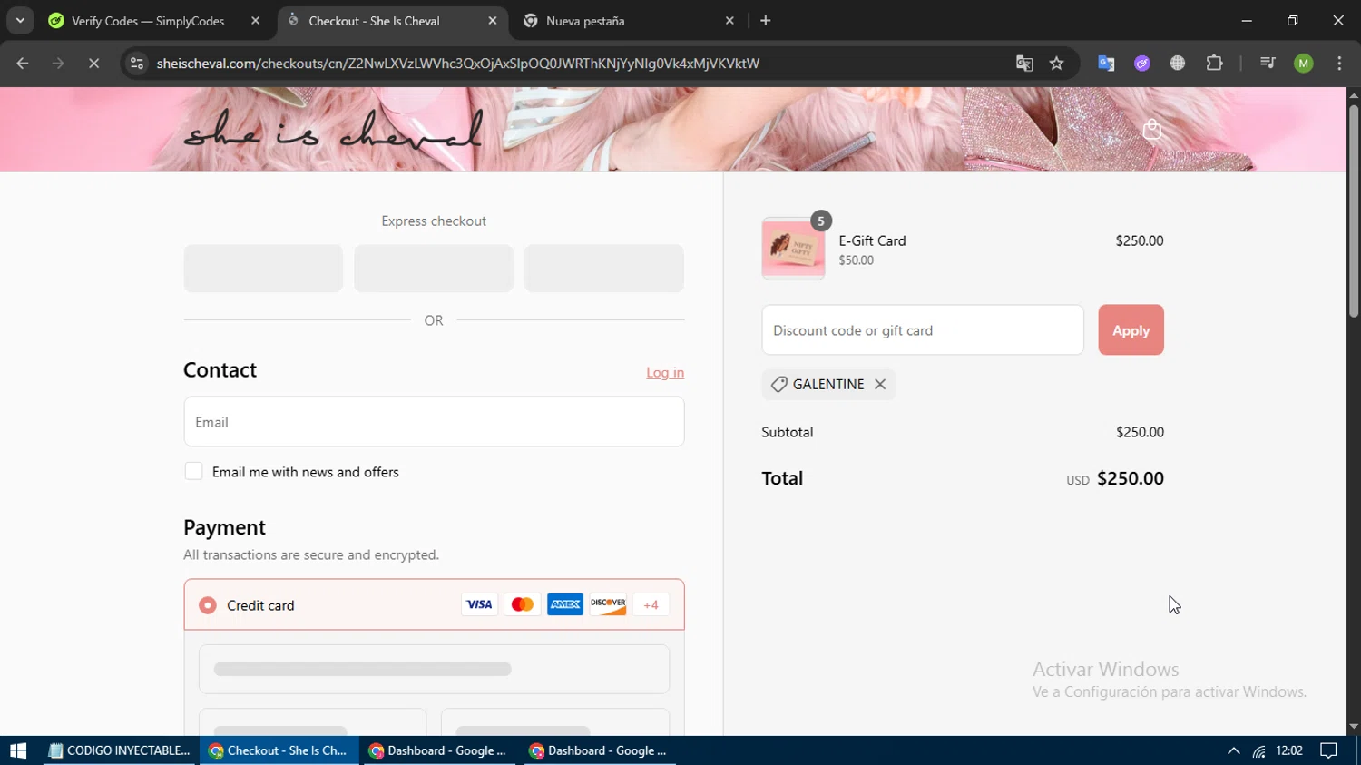Open the media controls icon
The height and width of the screenshot is (765, 1361).
tap(1268, 63)
